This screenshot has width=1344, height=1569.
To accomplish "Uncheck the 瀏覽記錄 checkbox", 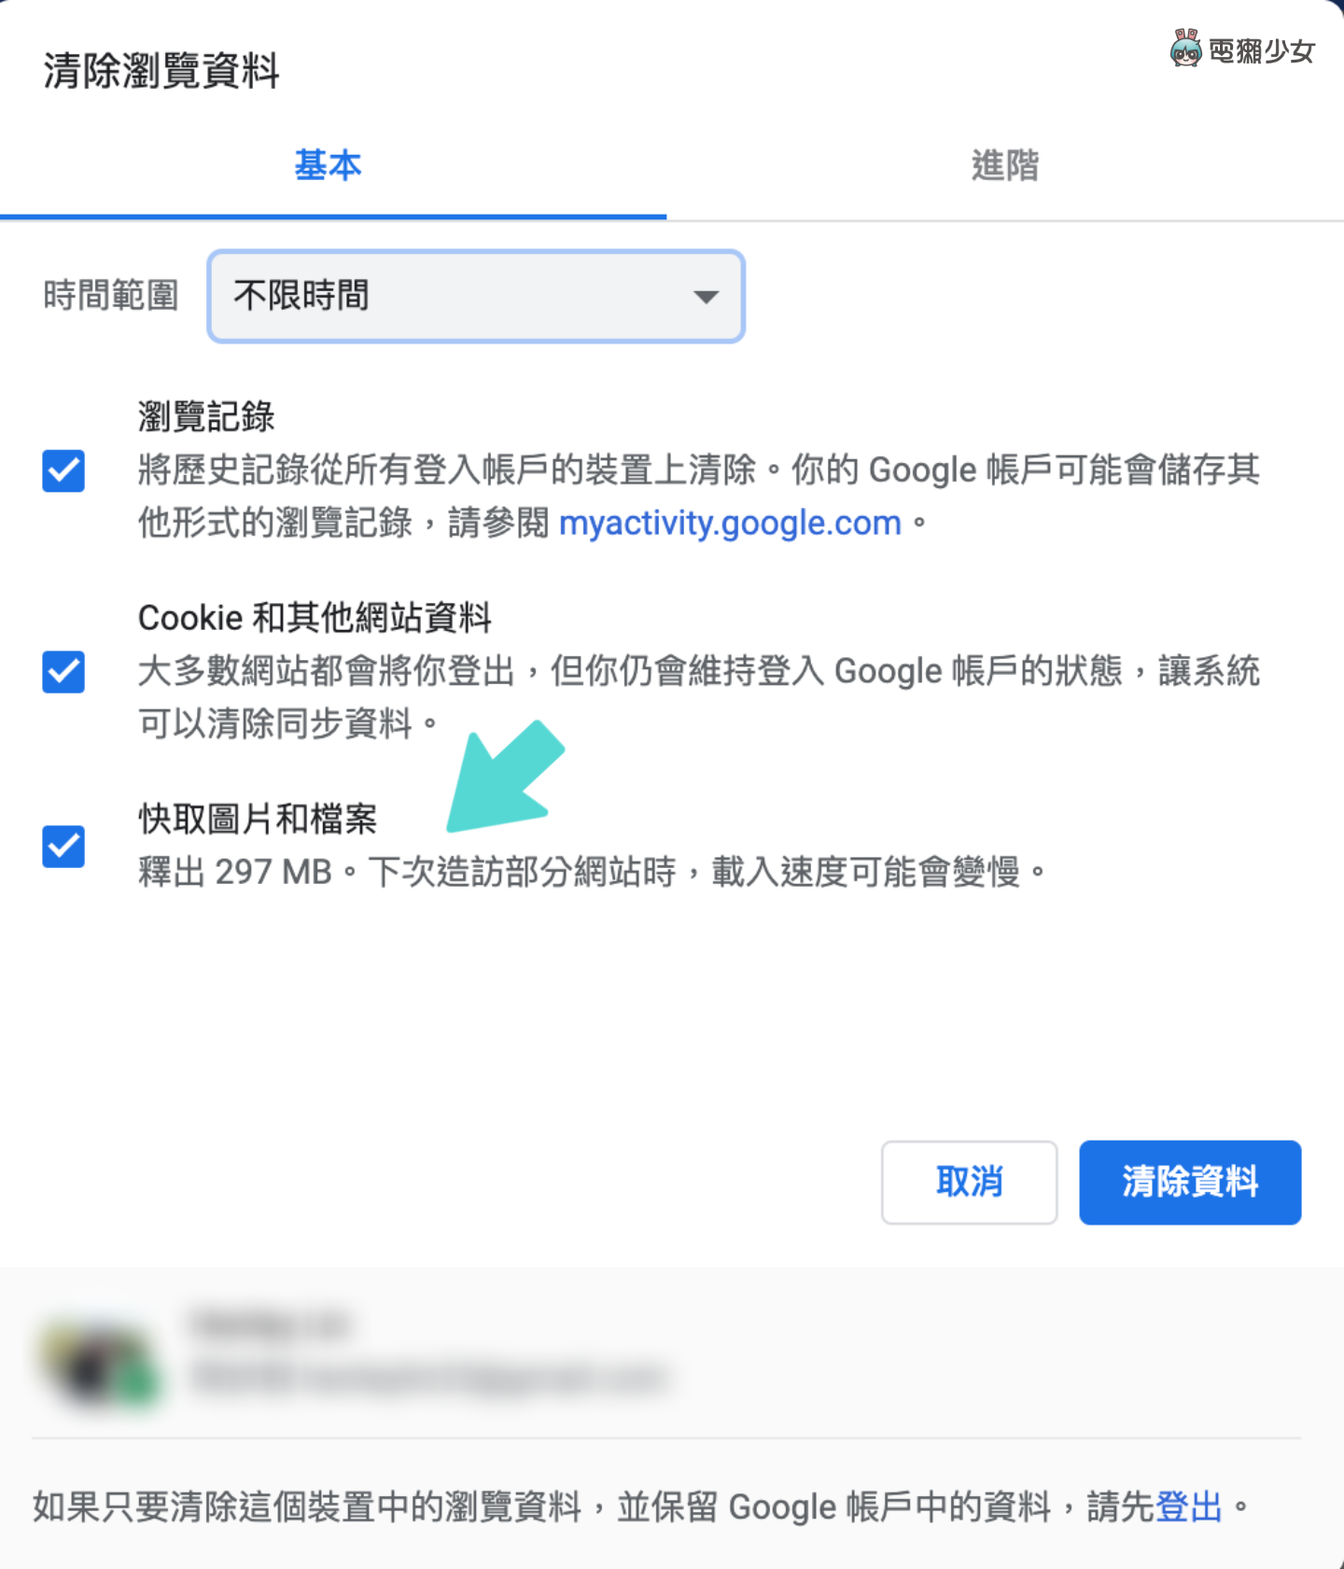I will click(63, 470).
